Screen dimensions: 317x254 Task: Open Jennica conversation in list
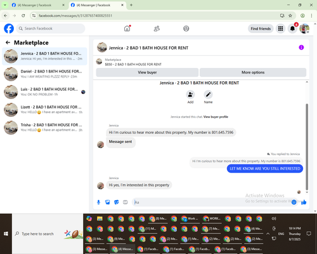point(44,56)
